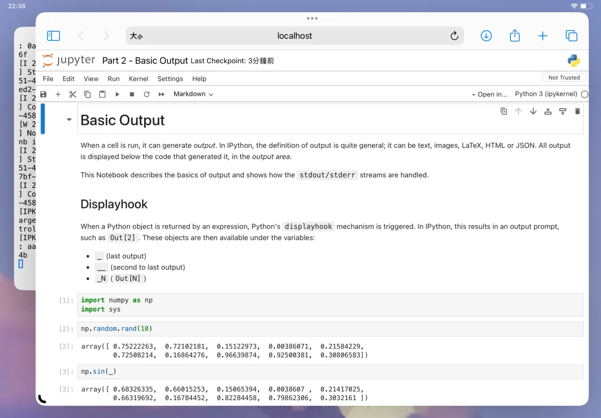The width and height of the screenshot is (601, 418).
Task: Click the Jupyter logo link
Action: click(69, 61)
